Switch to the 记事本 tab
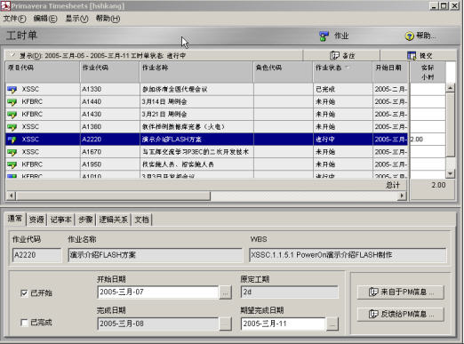This screenshot has width=464, height=344. 60,220
